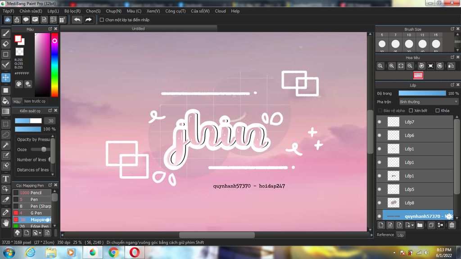Select the Pen (Sharp) brush

32,206
